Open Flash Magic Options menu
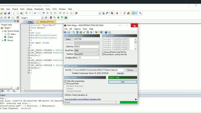Screen dimensions: 201x113 [78, 29]
